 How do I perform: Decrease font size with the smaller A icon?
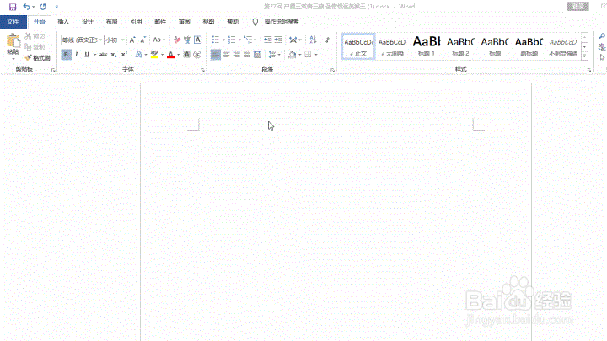pyautogui.click(x=142, y=40)
